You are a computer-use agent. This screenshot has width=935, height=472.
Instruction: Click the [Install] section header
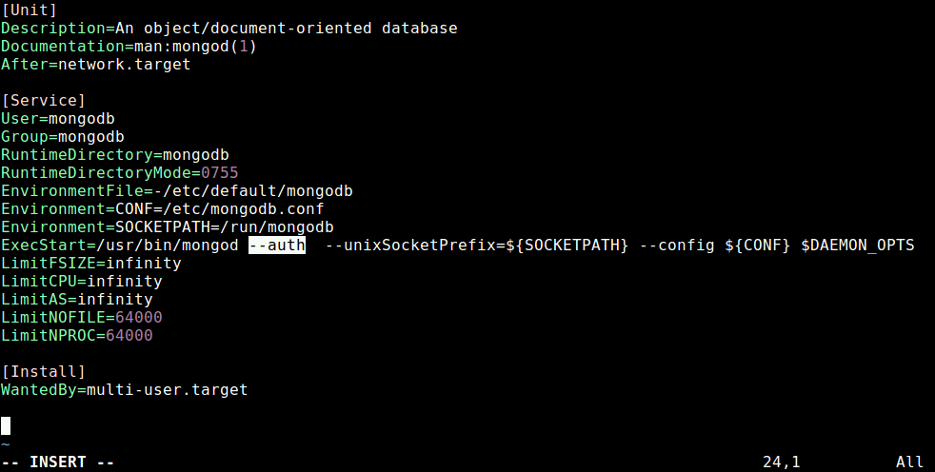[44, 371]
